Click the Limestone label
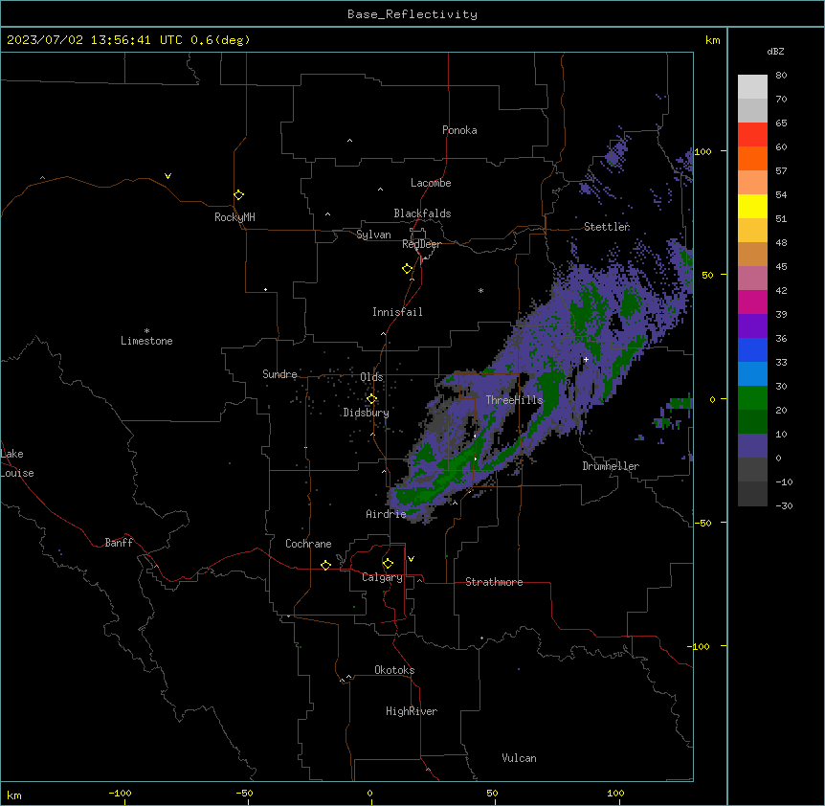The image size is (825, 806). (x=146, y=341)
